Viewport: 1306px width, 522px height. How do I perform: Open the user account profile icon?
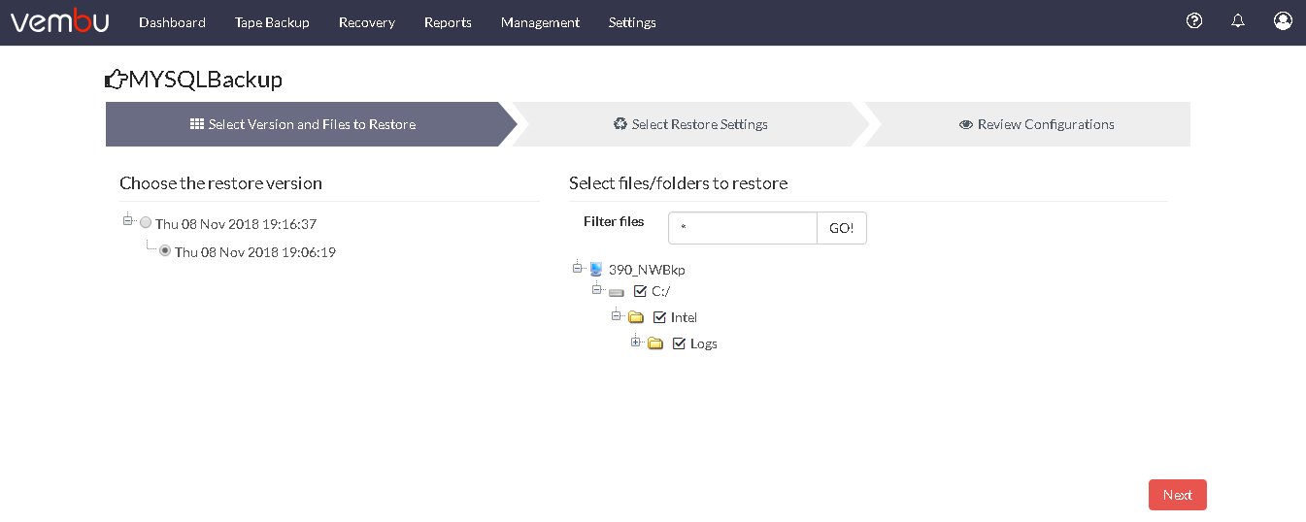click(1283, 20)
